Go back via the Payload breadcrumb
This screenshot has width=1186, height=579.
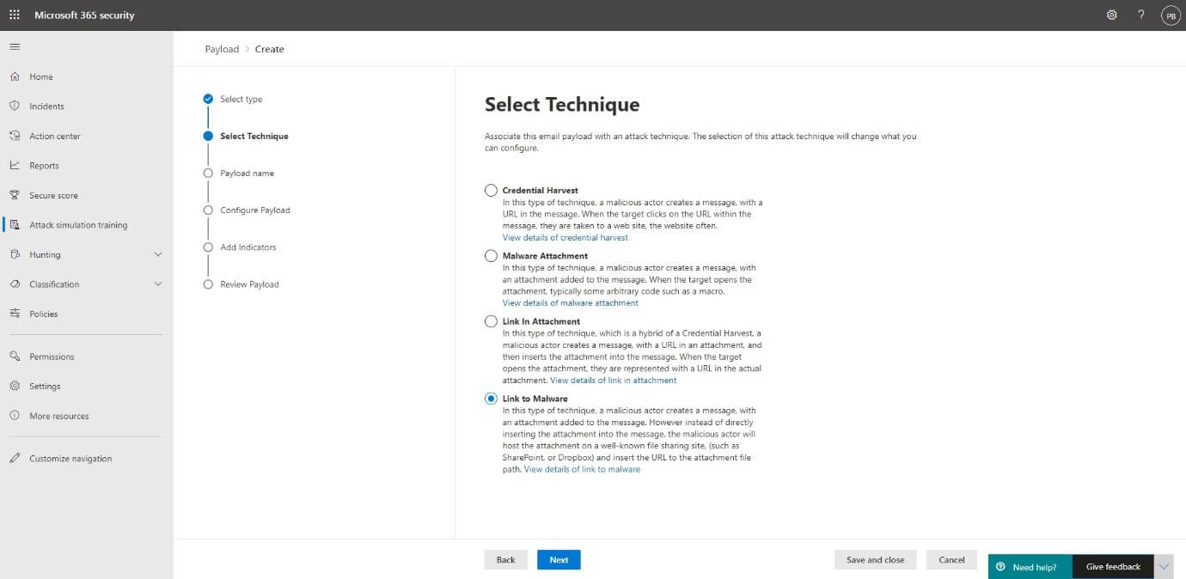[222, 49]
